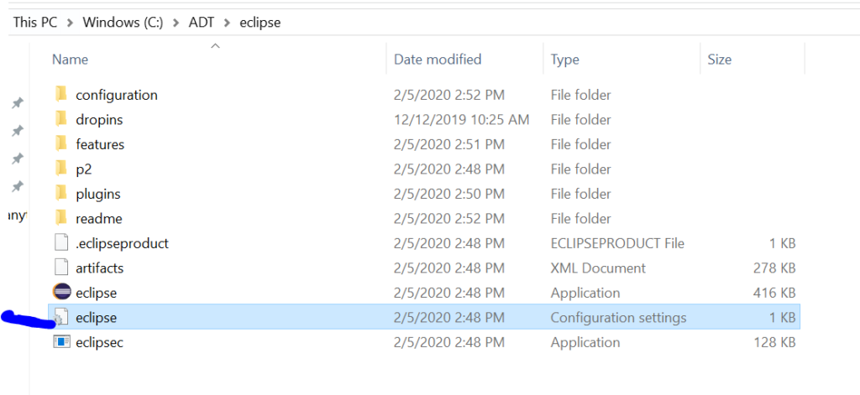Select the readme folder row
The width and height of the screenshot is (860, 395).
[424, 219]
